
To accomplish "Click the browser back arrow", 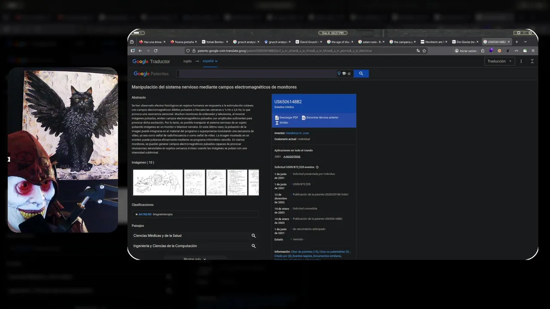I will click(140, 51).
